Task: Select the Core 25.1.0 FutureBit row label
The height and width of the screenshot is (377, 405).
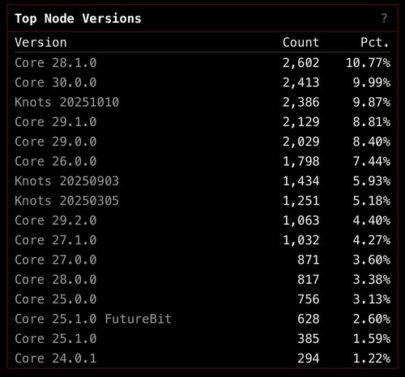Action: [x=93, y=319]
